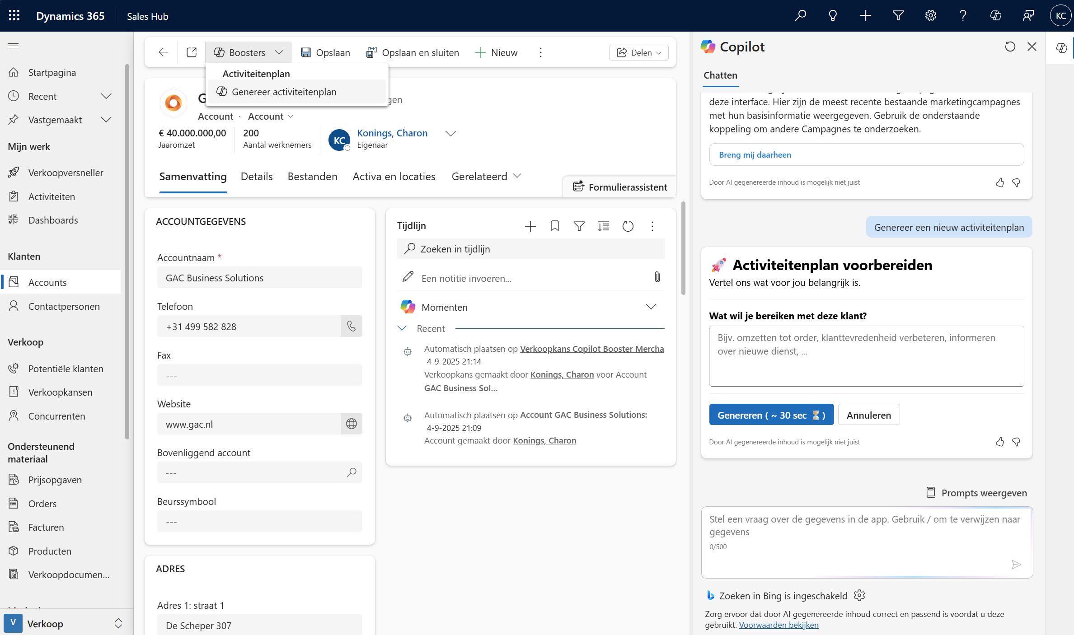Open website via globe icon
The width and height of the screenshot is (1074, 635).
tap(351, 424)
